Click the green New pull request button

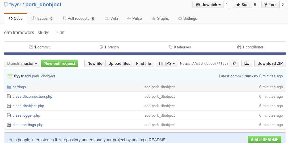click(x=60, y=63)
